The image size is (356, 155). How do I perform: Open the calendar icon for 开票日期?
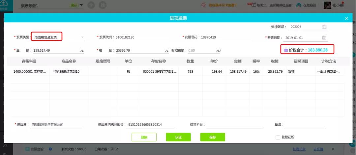[324, 38]
